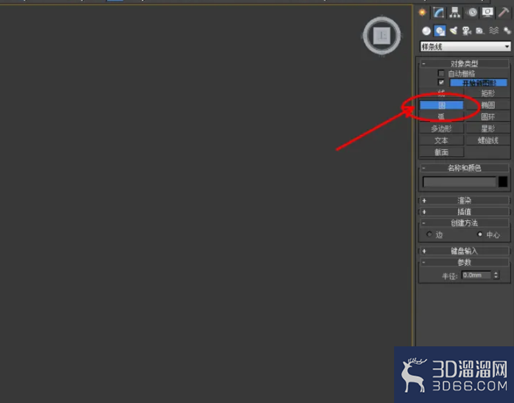Screen dimensions: 514x403
Task: Click the object name input field
Action: 460,182
